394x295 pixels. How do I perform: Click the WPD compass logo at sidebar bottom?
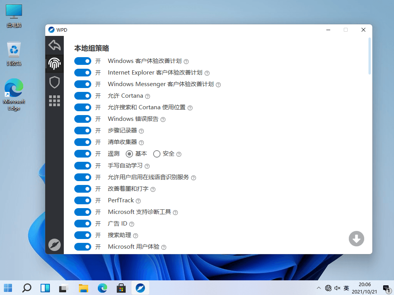pyautogui.click(x=55, y=245)
